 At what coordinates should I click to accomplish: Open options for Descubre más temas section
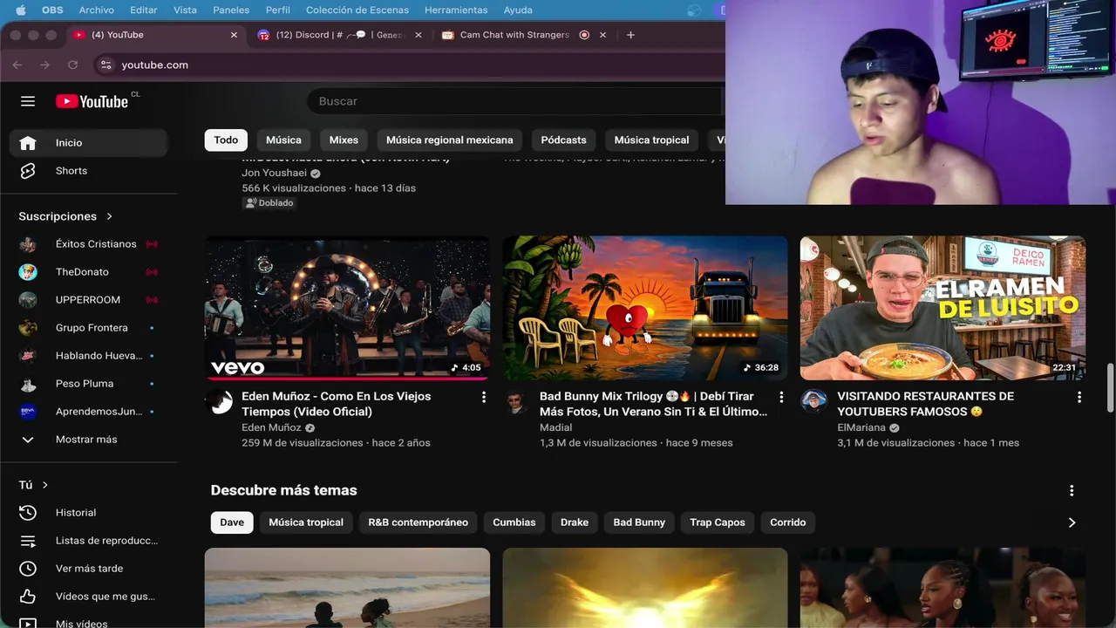click(1072, 491)
